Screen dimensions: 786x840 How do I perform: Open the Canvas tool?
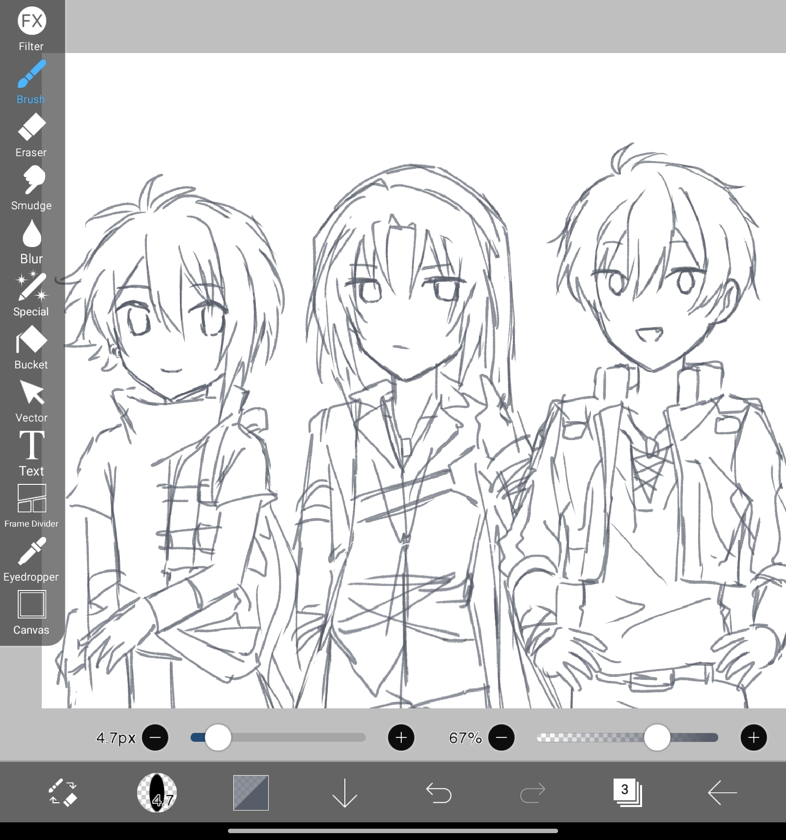(x=31, y=612)
